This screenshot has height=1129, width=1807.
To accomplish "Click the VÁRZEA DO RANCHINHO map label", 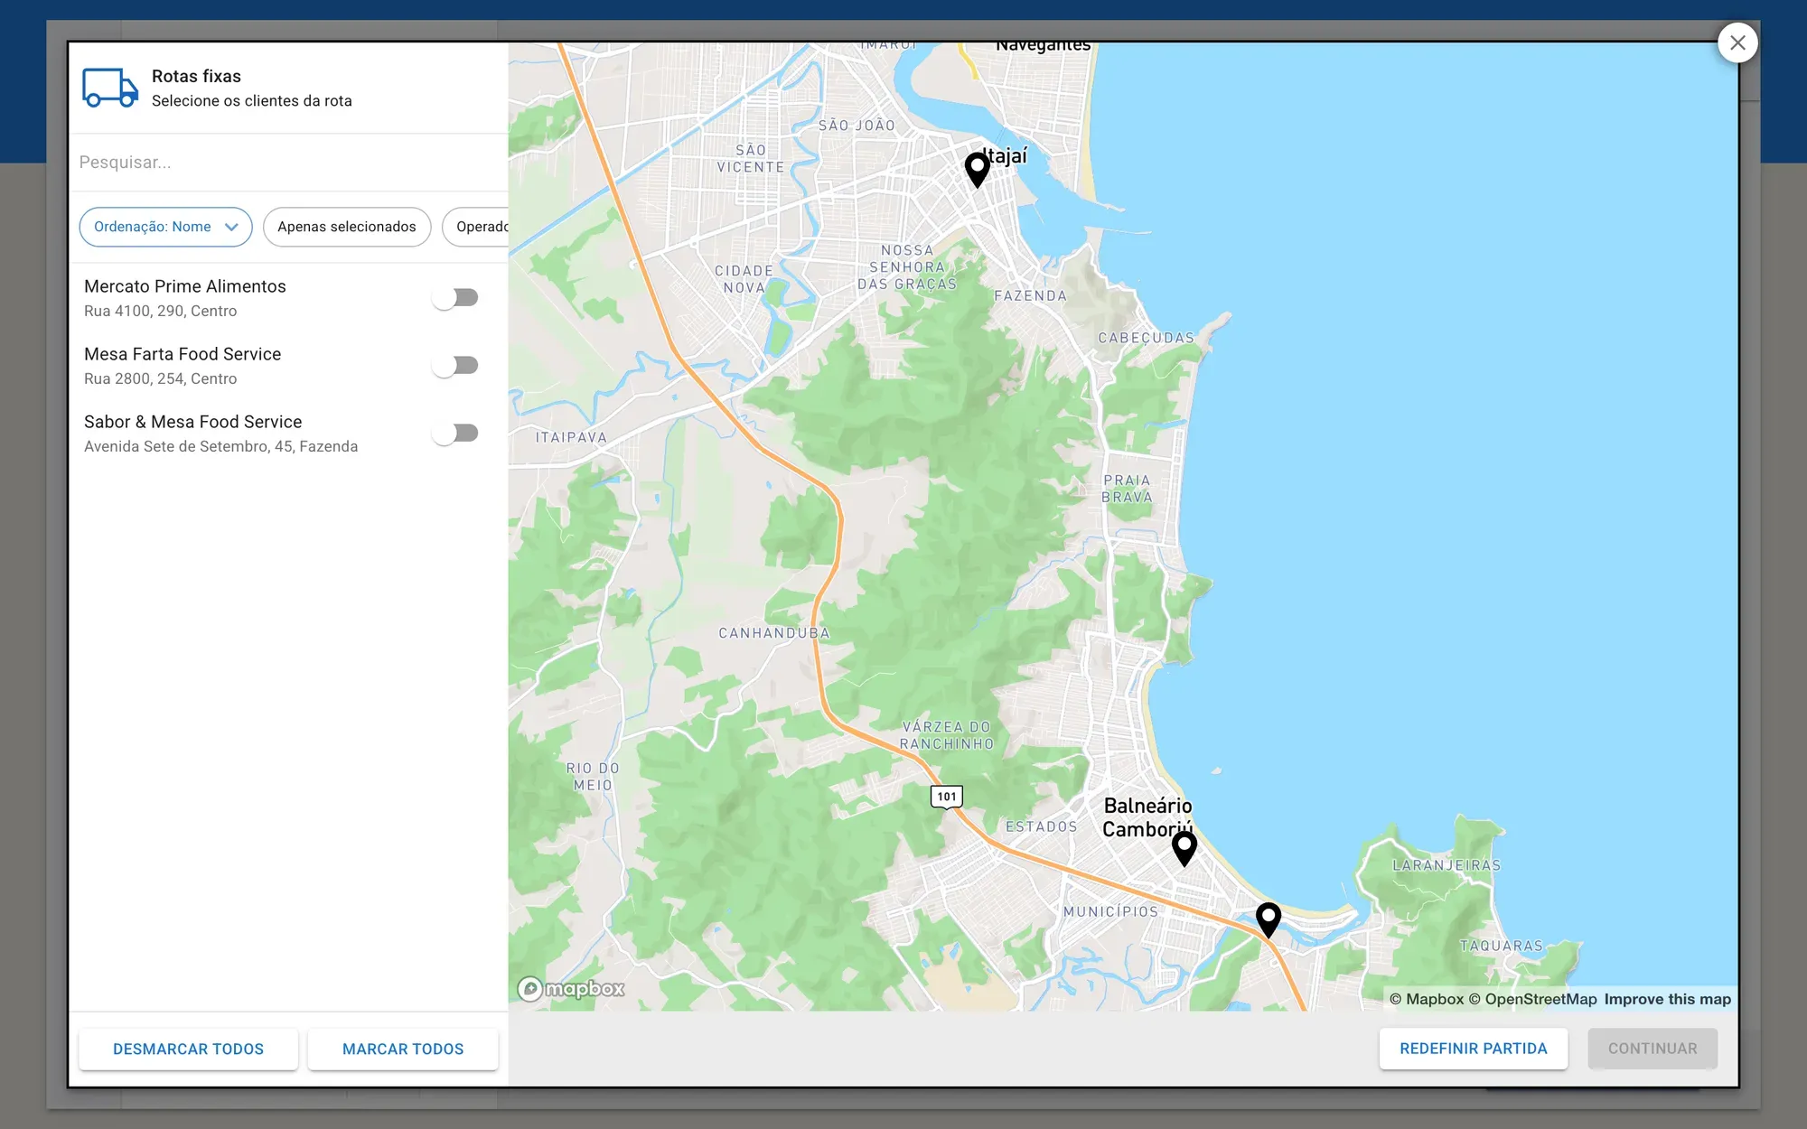I will pos(947,735).
